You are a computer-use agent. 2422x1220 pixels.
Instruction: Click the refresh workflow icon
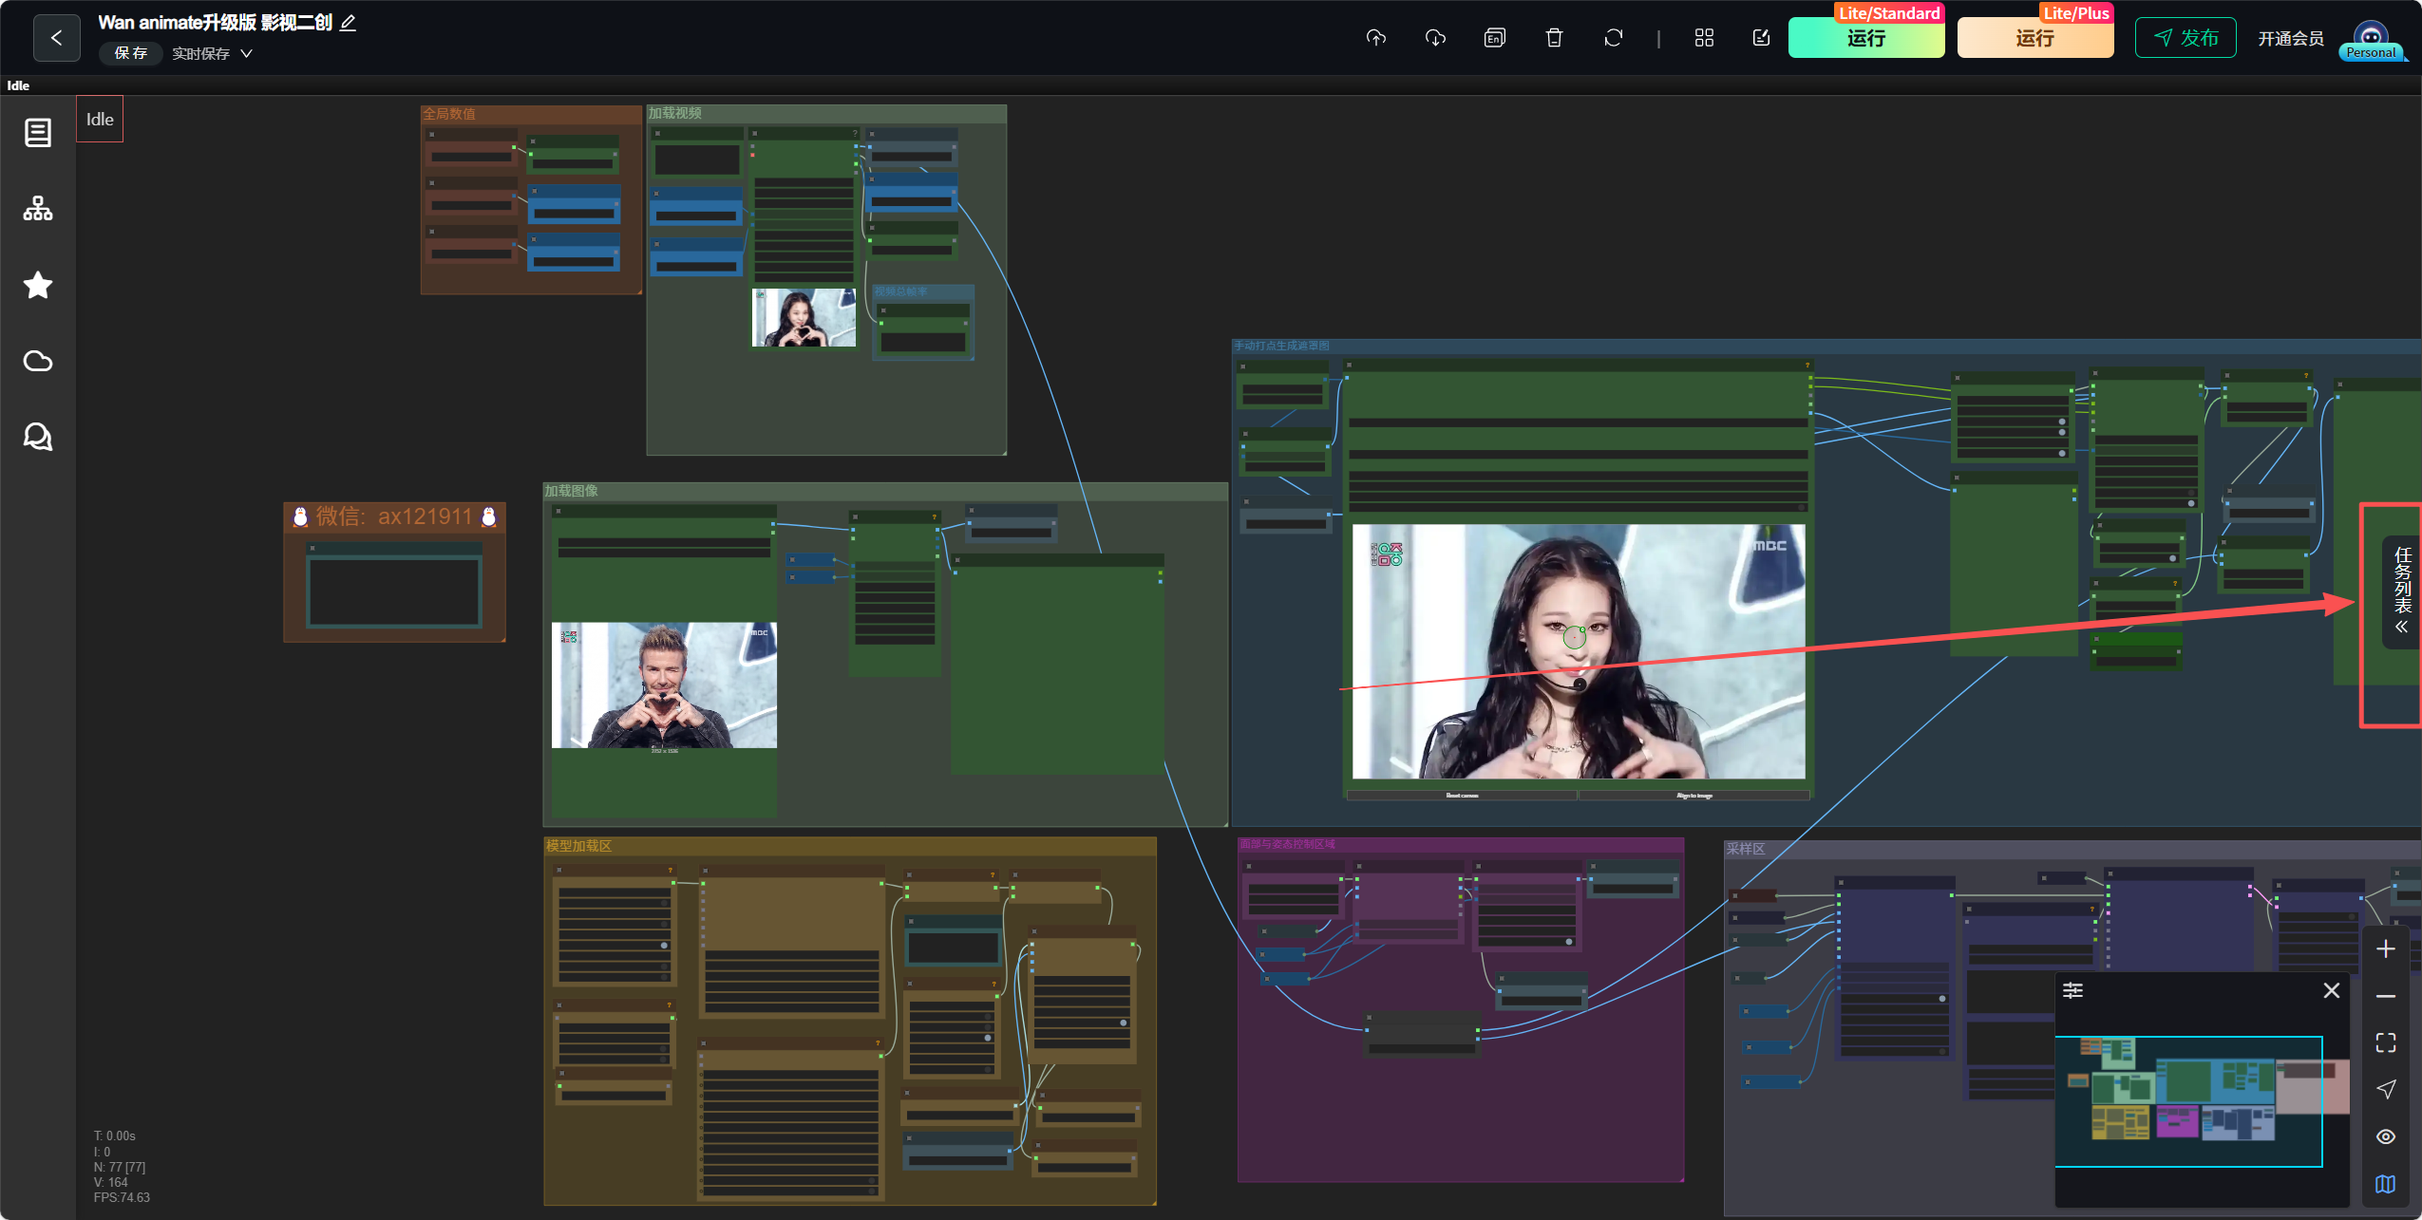click(1613, 38)
